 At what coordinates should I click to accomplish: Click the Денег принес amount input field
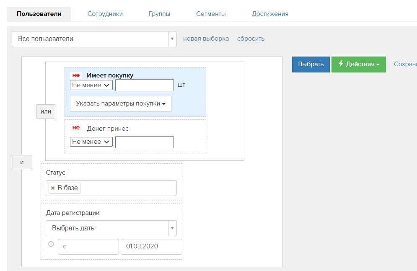145,142
